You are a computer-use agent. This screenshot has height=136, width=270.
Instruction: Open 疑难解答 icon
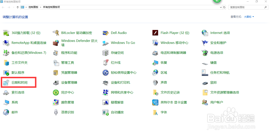[106, 103]
